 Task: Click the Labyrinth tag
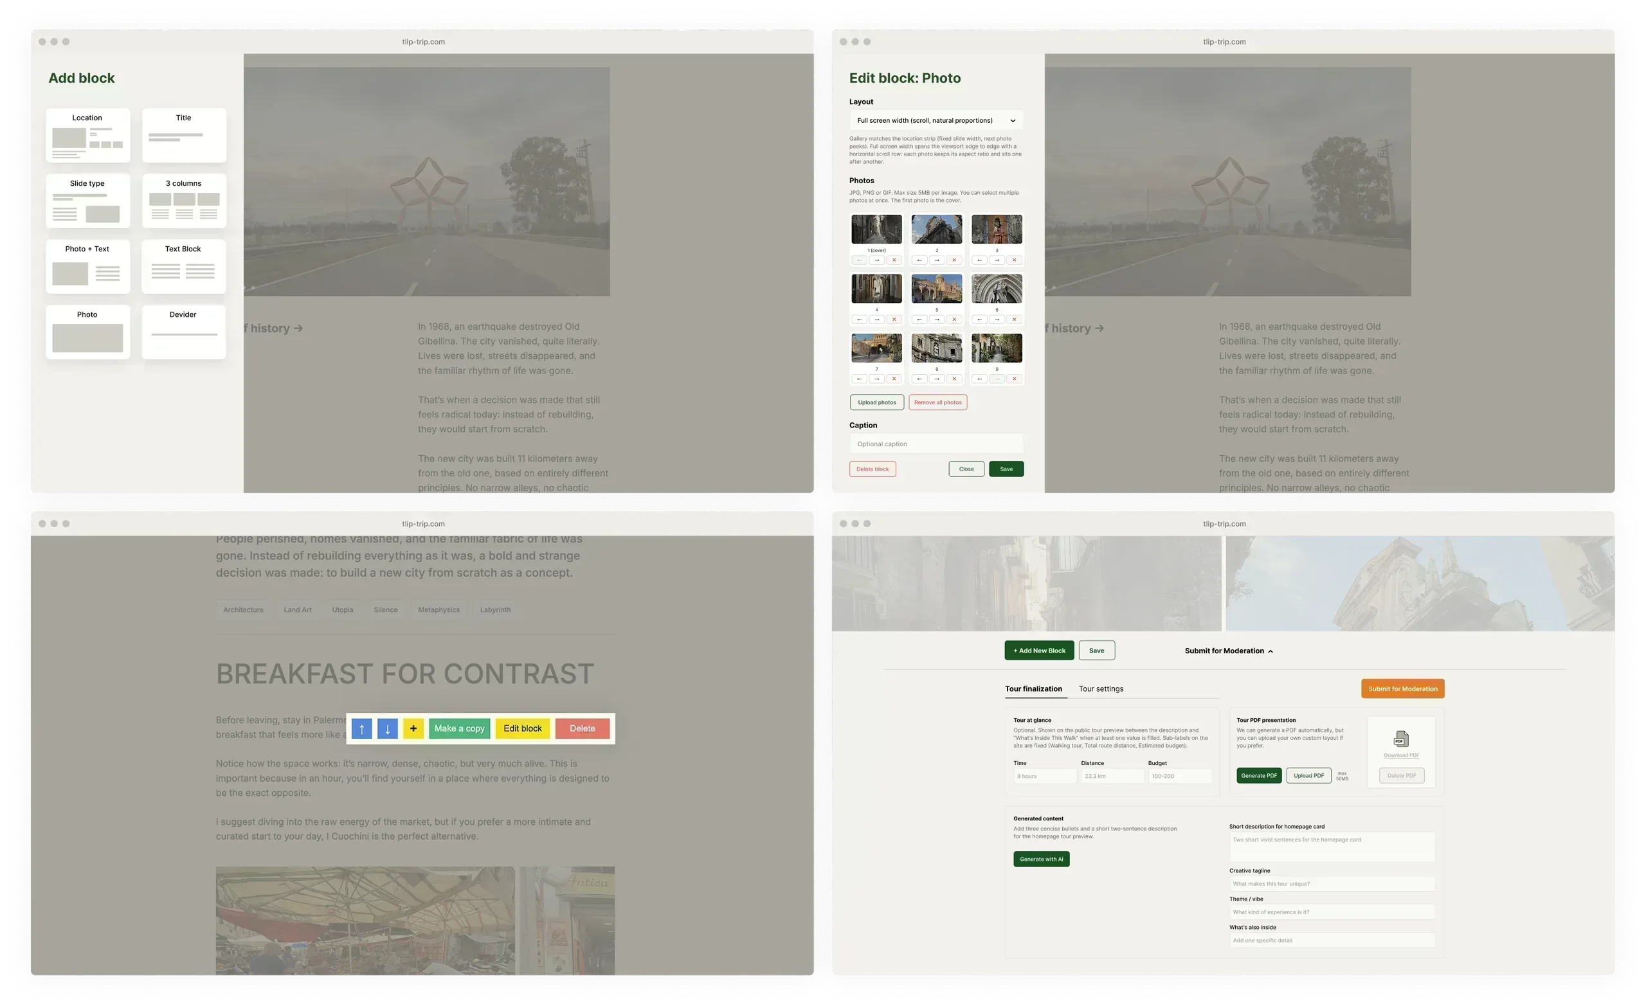click(x=495, y=610)
